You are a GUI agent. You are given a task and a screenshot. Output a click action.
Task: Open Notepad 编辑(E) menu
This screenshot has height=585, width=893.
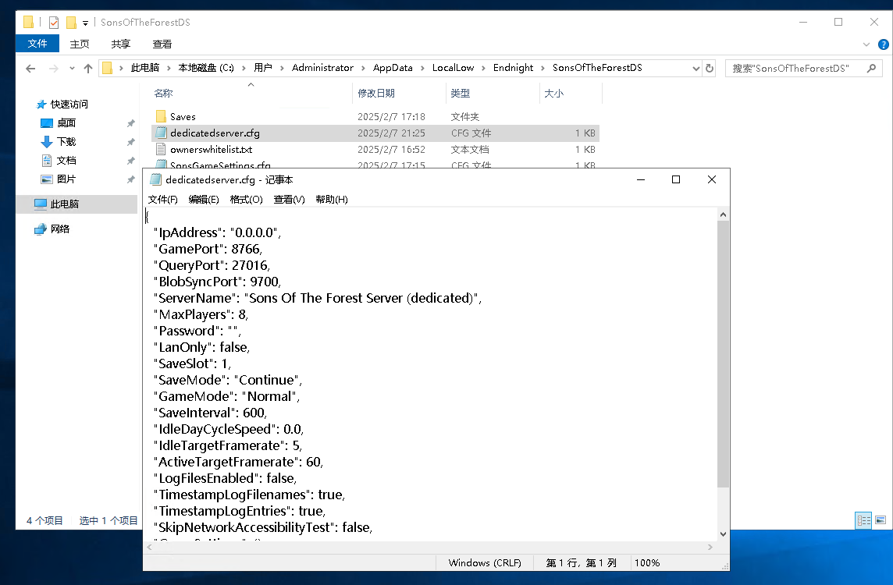click(x=203, y=199)
